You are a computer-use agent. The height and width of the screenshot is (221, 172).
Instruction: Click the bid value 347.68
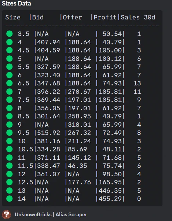click(x=49, y=84)
